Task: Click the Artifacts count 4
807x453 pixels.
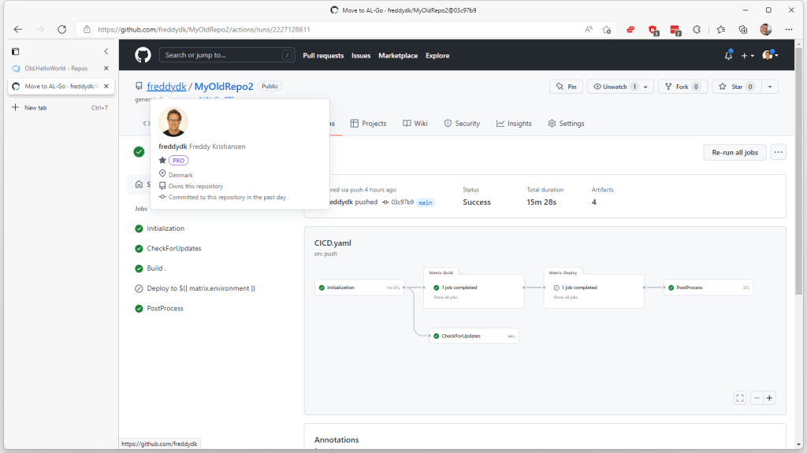Action: coord(594,202)
